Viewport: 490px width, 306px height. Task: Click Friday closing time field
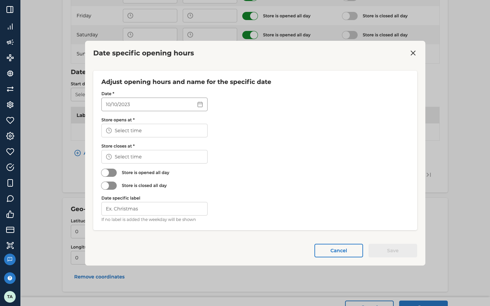tap(210, 16)
